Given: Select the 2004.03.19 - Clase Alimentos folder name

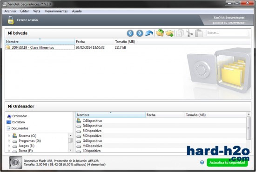Looking at the screenshot, I should pos(33,47).
